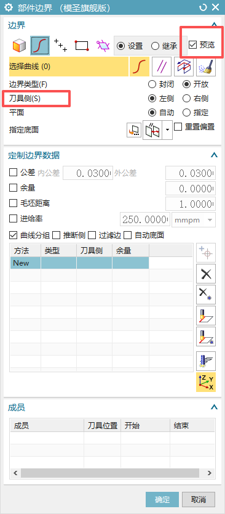
Task: Click the brush clear-selection icon
Action: (x=206, y=67)
